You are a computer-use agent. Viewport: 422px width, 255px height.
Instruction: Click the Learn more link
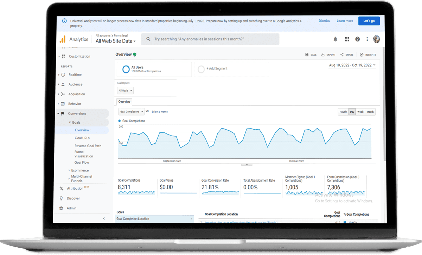(x=345, y=21)
